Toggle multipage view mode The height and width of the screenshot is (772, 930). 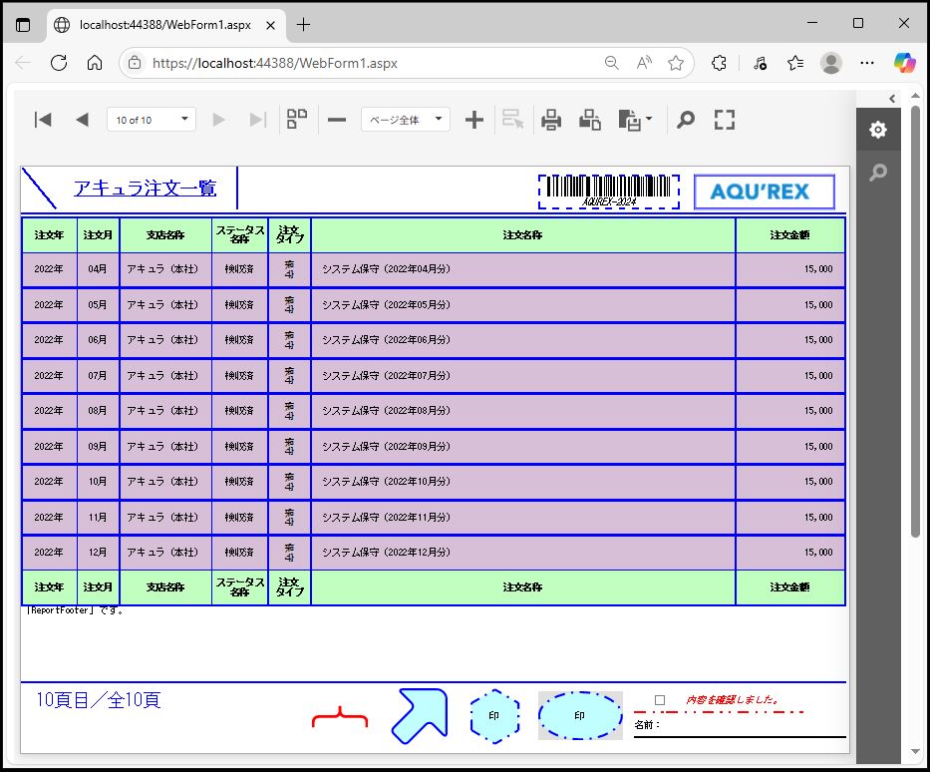pyautogui.click(x=297, y=120)
